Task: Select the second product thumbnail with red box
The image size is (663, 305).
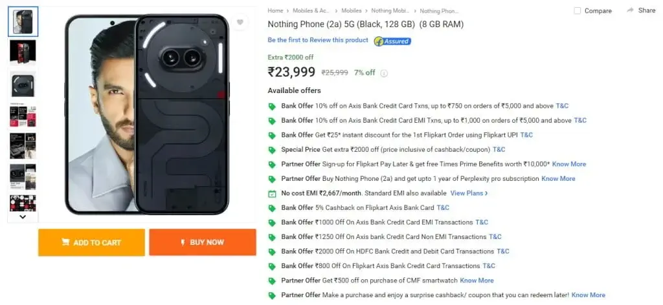Action: (x=23, y=52)
